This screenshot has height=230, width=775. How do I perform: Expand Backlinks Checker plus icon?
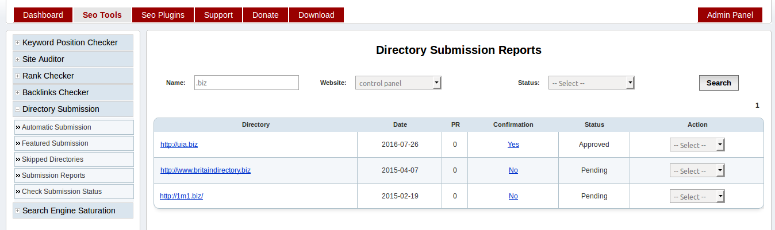coord(18,93)
